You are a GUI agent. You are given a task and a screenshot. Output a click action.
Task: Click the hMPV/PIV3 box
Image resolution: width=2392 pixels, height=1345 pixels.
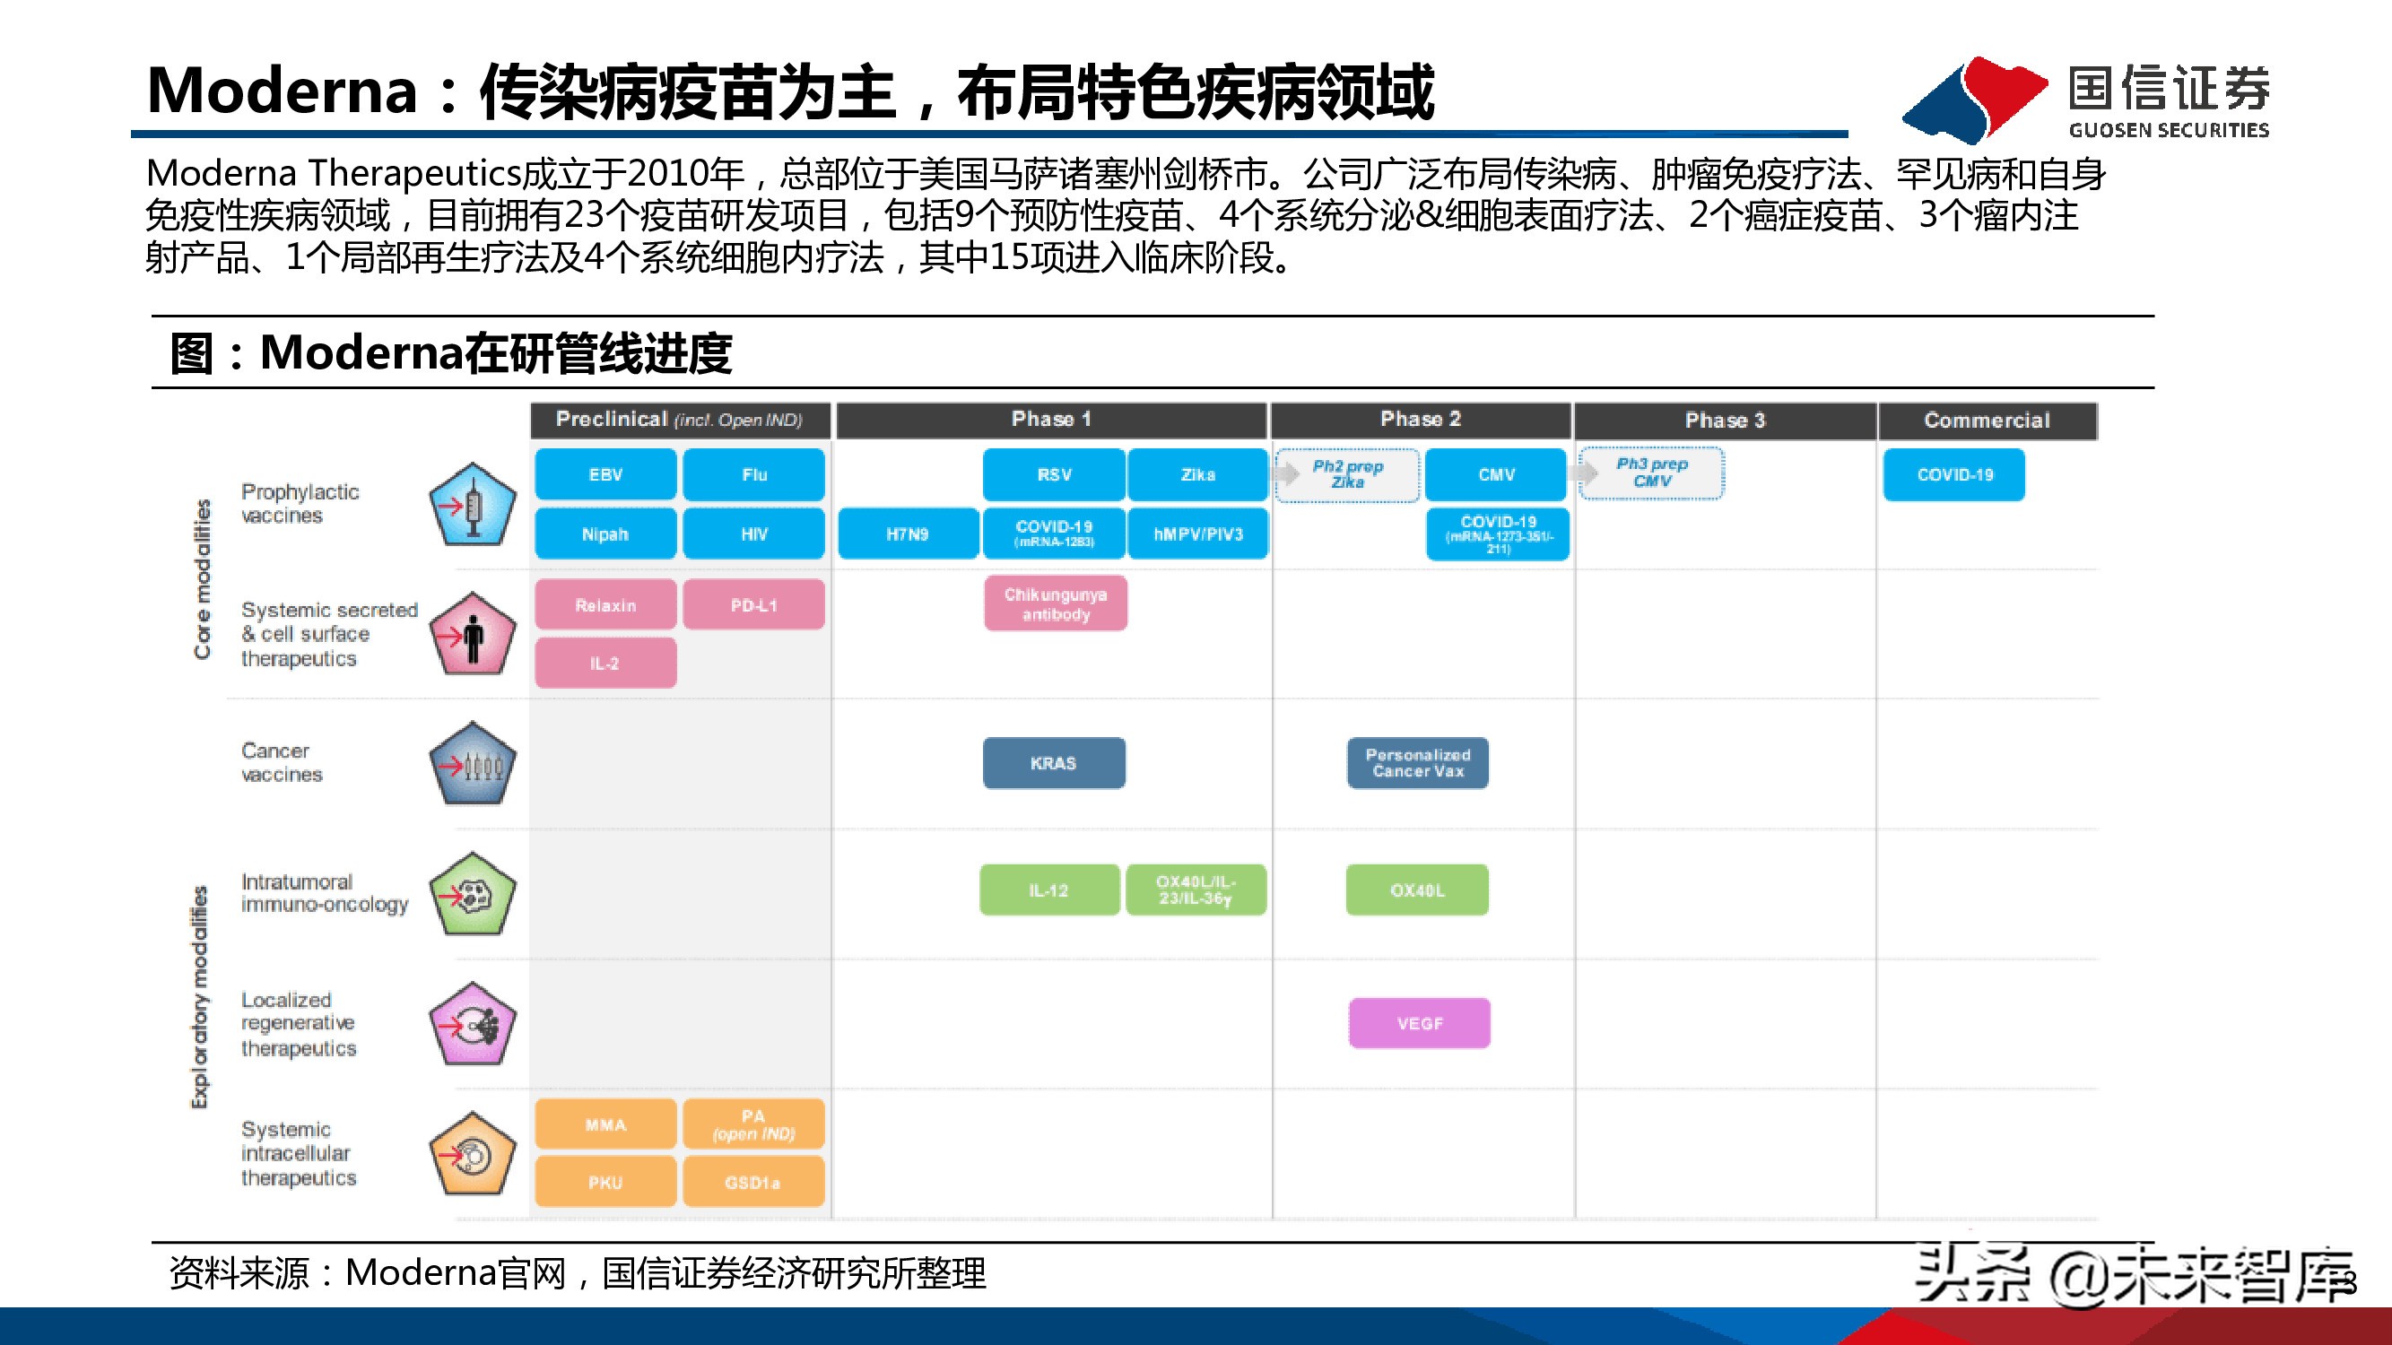point(1198,534)
